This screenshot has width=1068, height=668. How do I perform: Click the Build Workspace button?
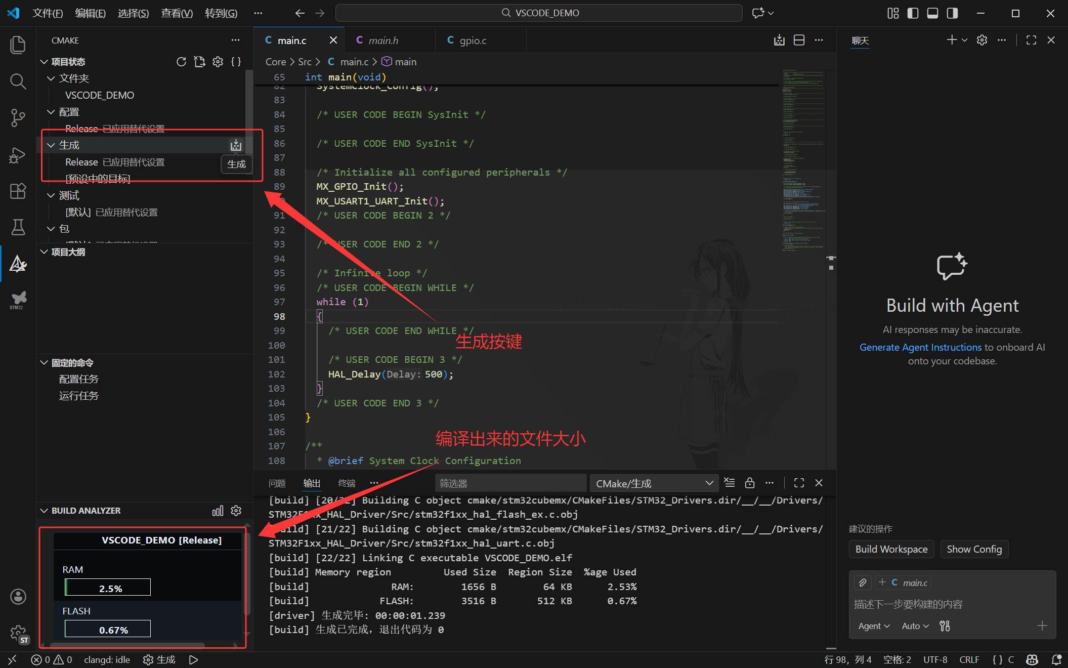891,549
